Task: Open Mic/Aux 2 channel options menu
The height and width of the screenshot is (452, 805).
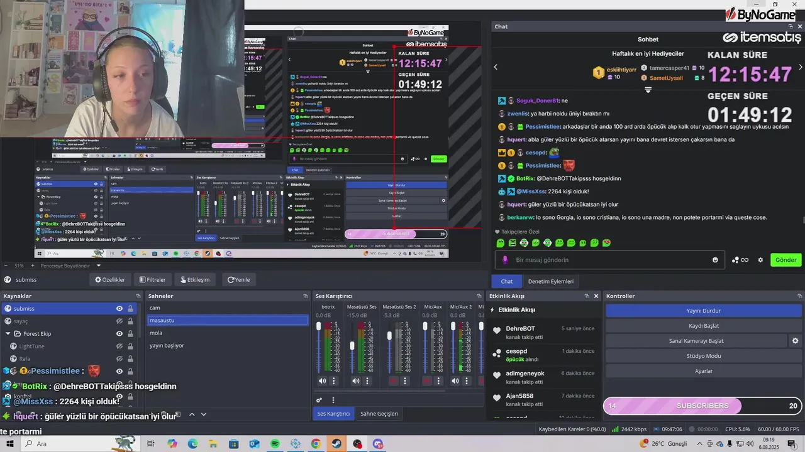Action: (465, 380)
